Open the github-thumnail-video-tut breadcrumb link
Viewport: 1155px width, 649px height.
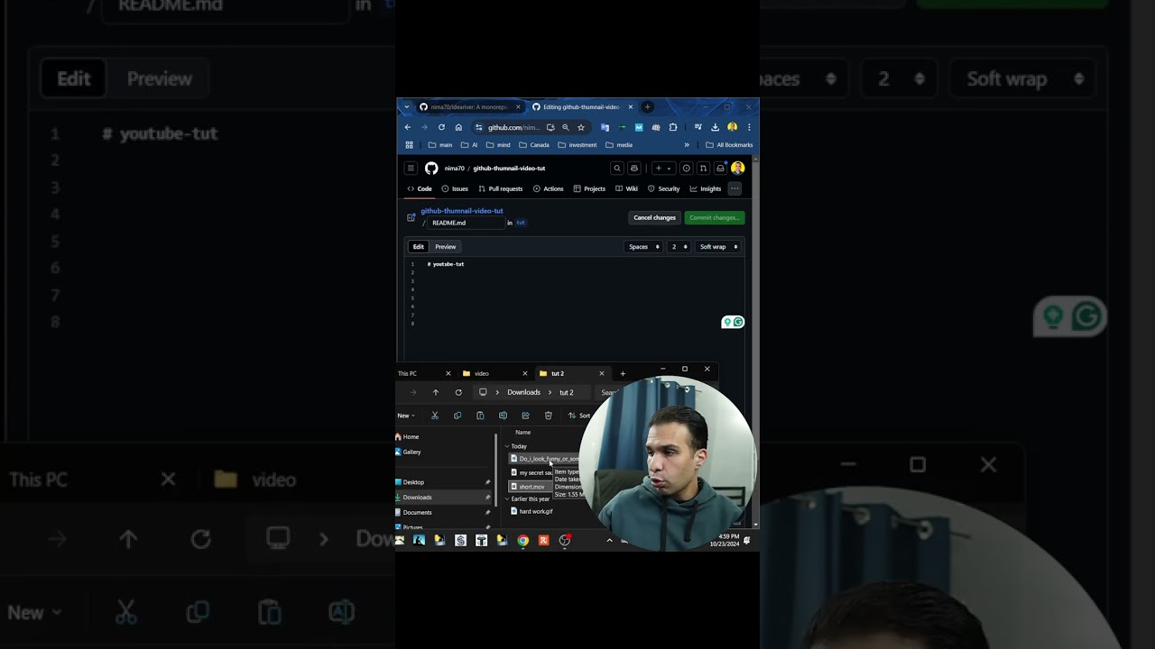pyautogui.click(x=462, y=211)
